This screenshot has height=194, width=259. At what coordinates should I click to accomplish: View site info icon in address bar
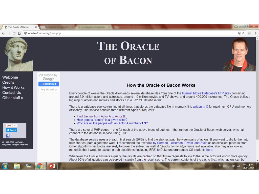point(26,33)
